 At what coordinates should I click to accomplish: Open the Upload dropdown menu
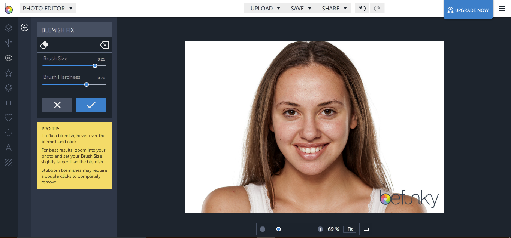coord(264,8)
